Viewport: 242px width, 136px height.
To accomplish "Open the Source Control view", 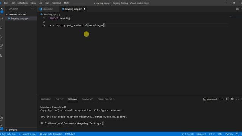I will 1,28.
